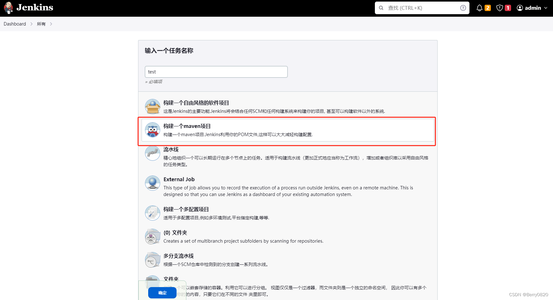Choose 构建一个多配置项目 option
This screenshot has height=300, width=553.
click(x=186, y=209)
